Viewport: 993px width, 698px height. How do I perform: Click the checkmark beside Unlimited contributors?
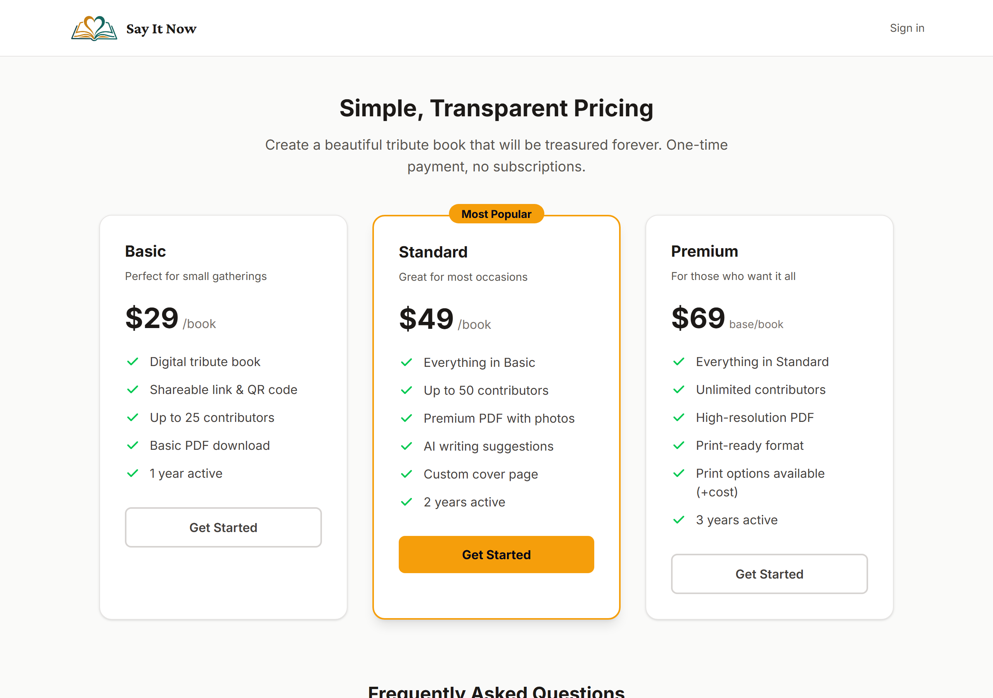pyautogui.click(x=679, y=390)
